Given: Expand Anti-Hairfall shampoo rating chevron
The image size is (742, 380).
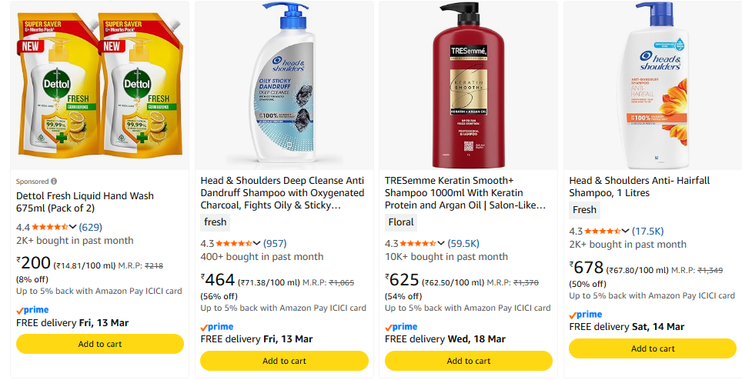Looking at the screenshot, I should (627, 232).
